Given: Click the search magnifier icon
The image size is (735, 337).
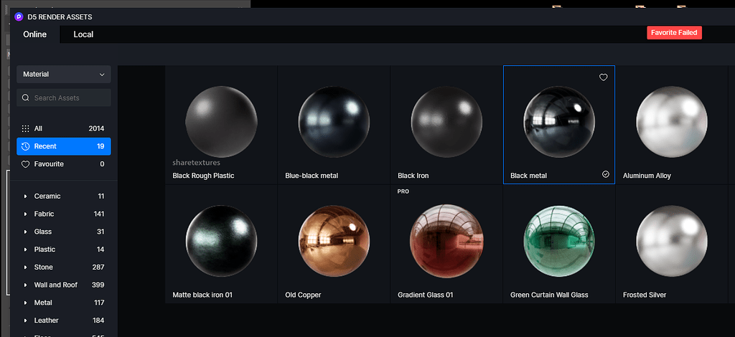Looking at the screenshot, I should (26, 98).
